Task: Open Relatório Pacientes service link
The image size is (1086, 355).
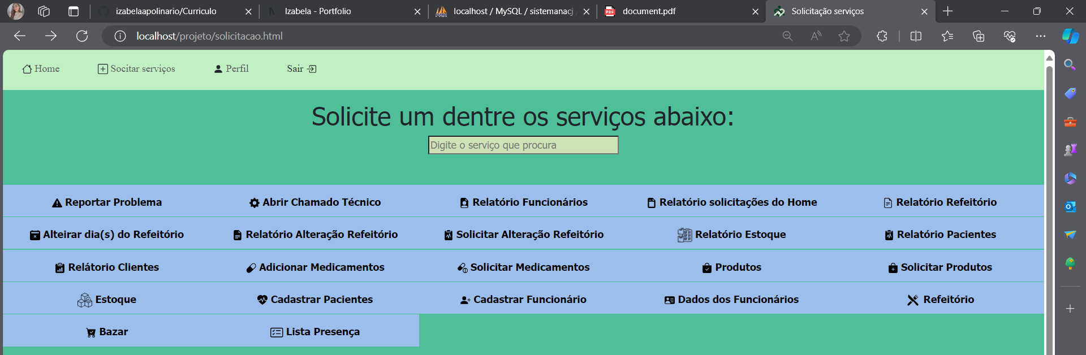Action: coord(946,235)
